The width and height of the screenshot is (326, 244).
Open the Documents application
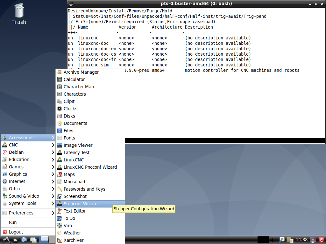click(90, 123)
